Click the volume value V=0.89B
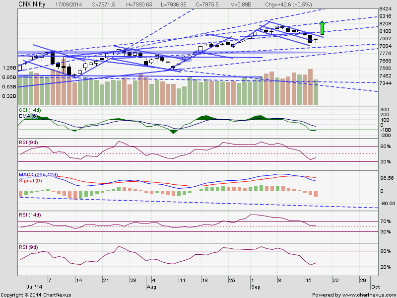This screenshot has height=298, width=397. (241, 4)
